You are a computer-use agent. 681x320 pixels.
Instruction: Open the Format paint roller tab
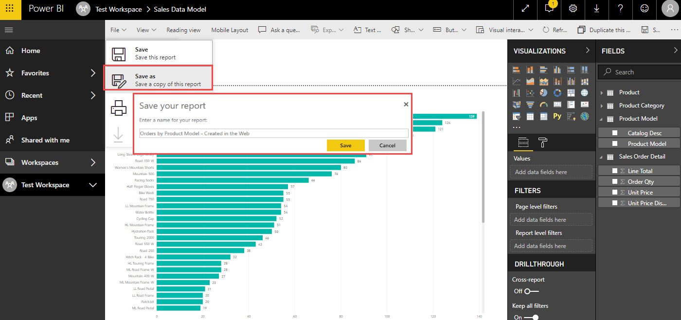(x=543, y=142)
